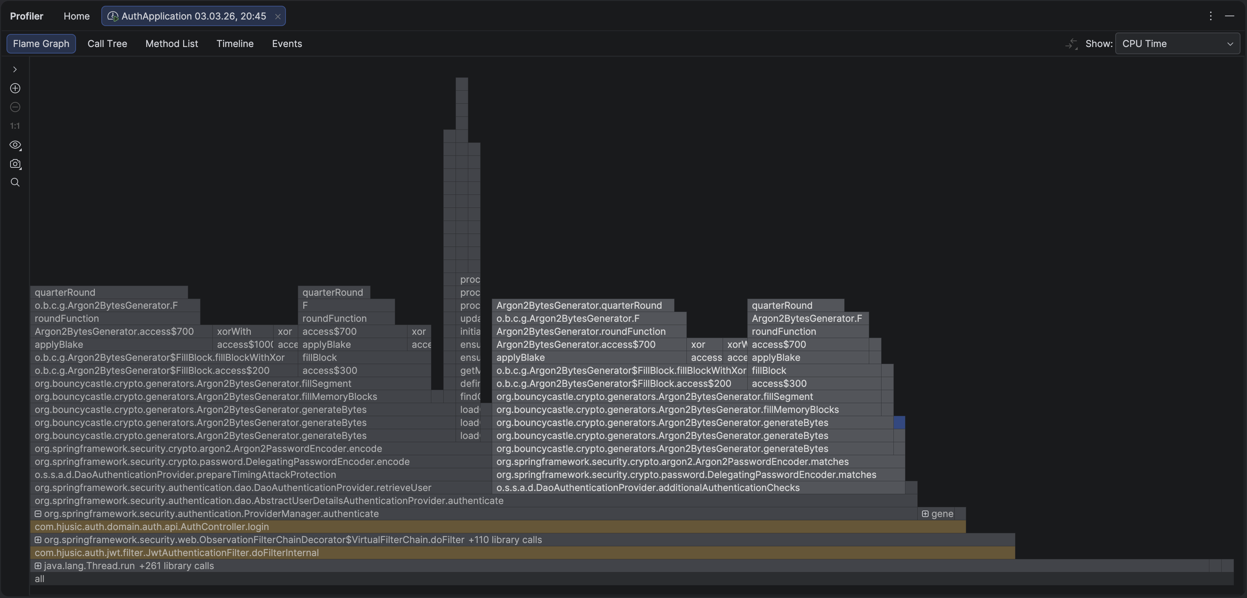
Task: Select the zoom in icon in the sidebar
Action: click(x=15, y=89)
